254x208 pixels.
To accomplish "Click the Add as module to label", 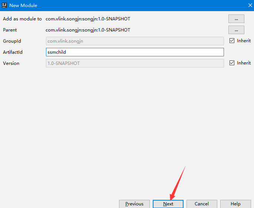I will 22,19.
